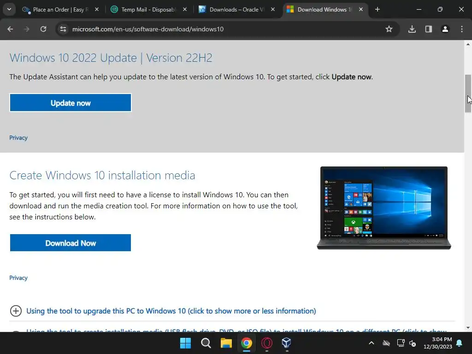Screen dimensions: 472x354
Task: Select the Download Windows 10 tab
Action: [x=325, y=10]
